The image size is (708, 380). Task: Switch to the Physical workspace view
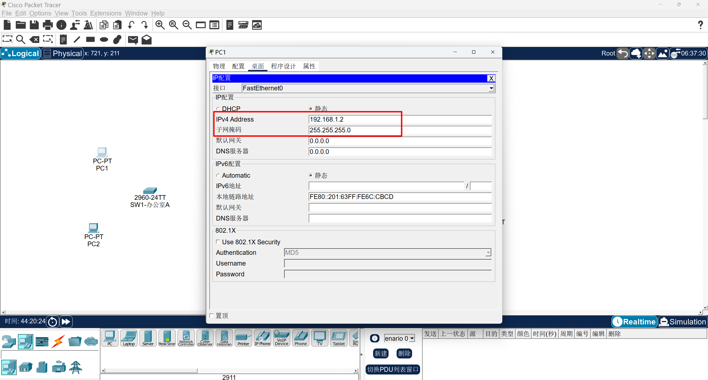[x=63, y=53]
